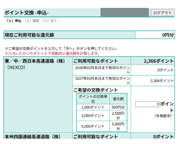Click the 本州四国連絡高速道路 section heading
Screen dimensions: 180x144
coord(32,137)
